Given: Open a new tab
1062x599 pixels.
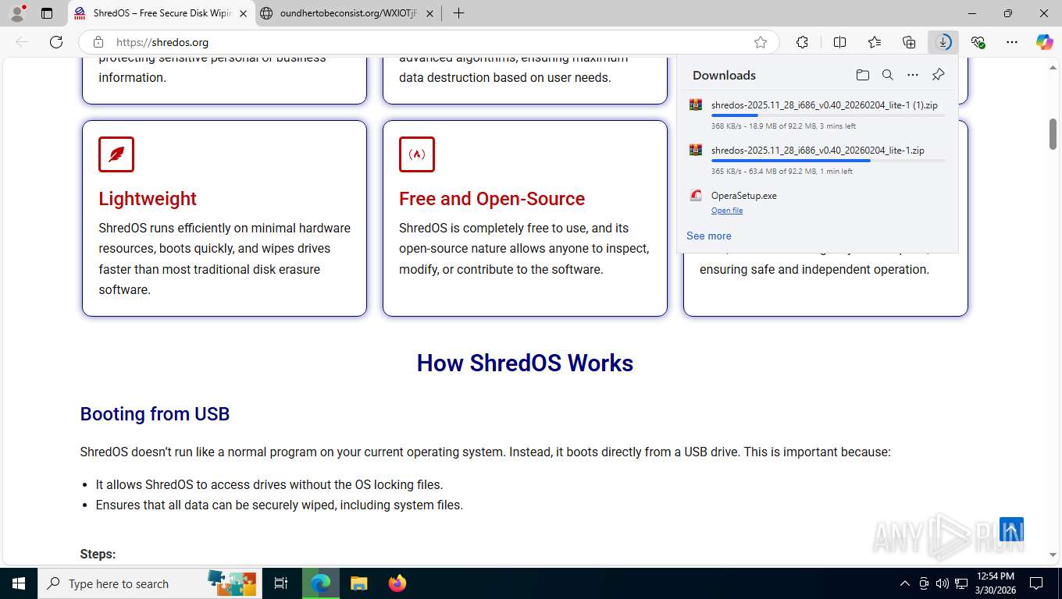Looking at the screenshot, I should tap(458, 13).
